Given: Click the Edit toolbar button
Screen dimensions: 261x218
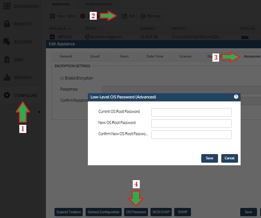Looking at the screenshot, I should [x=129, y=16].
